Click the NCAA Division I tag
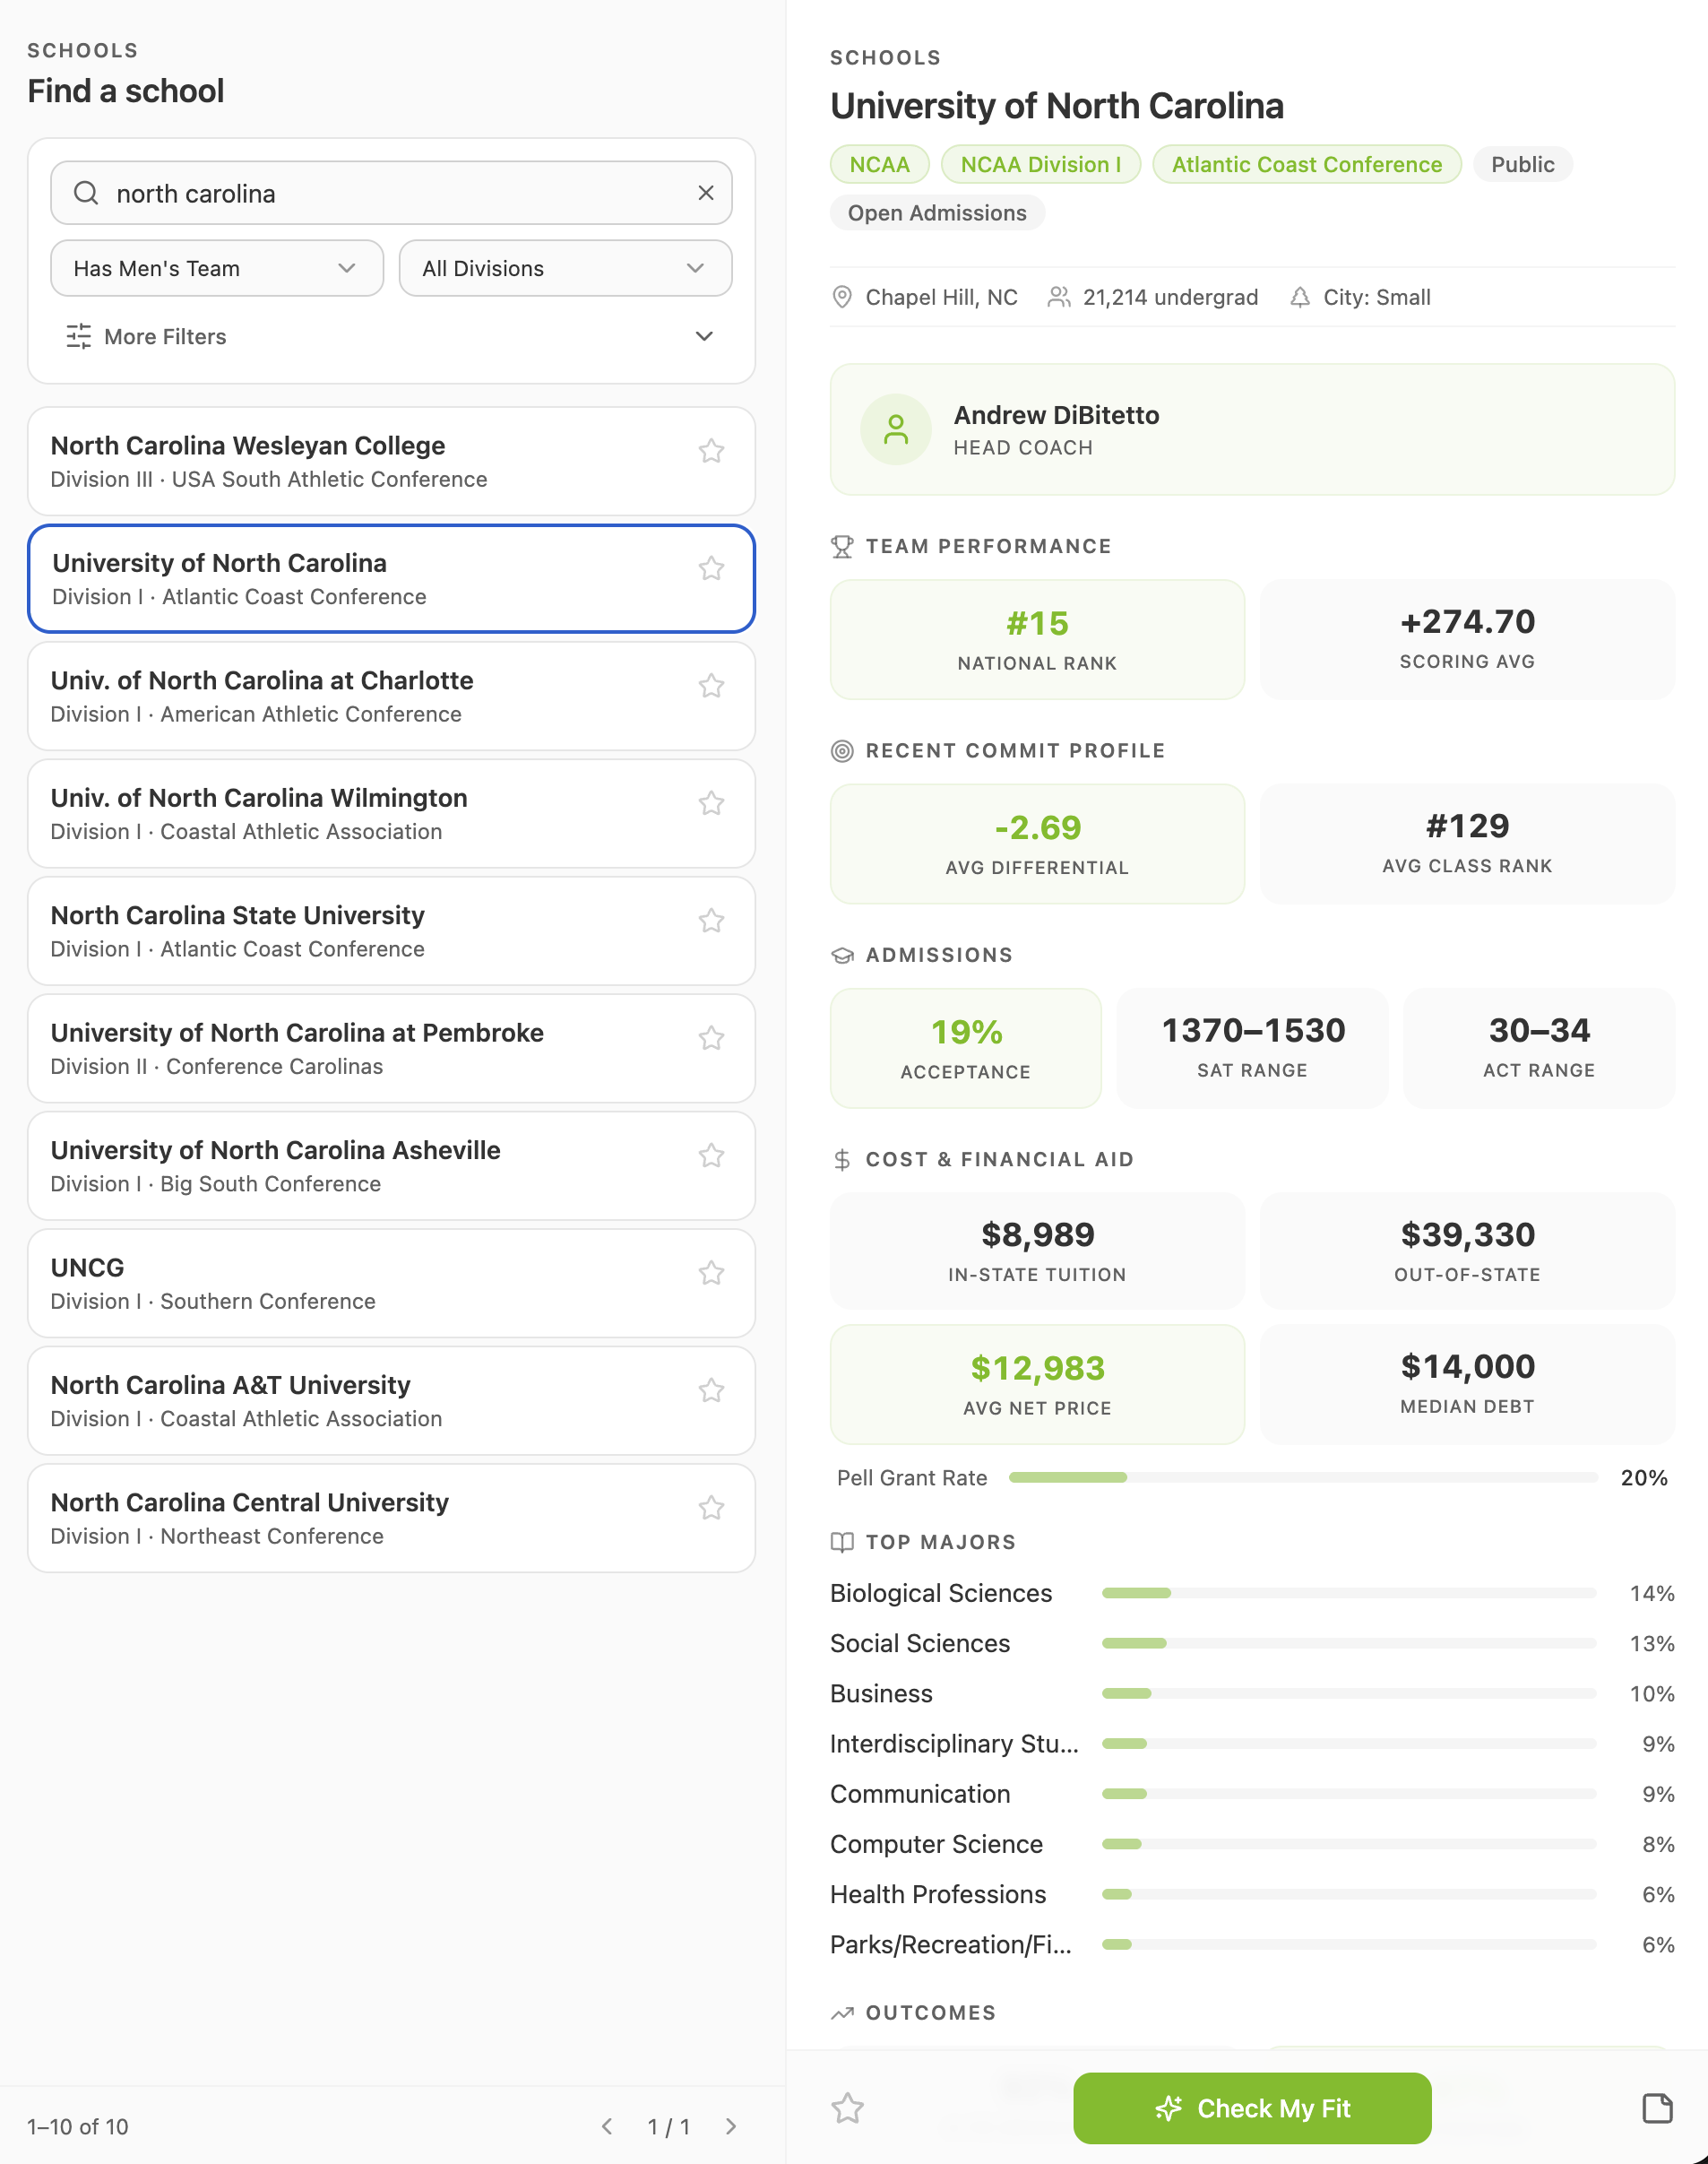 [1040, 165]
